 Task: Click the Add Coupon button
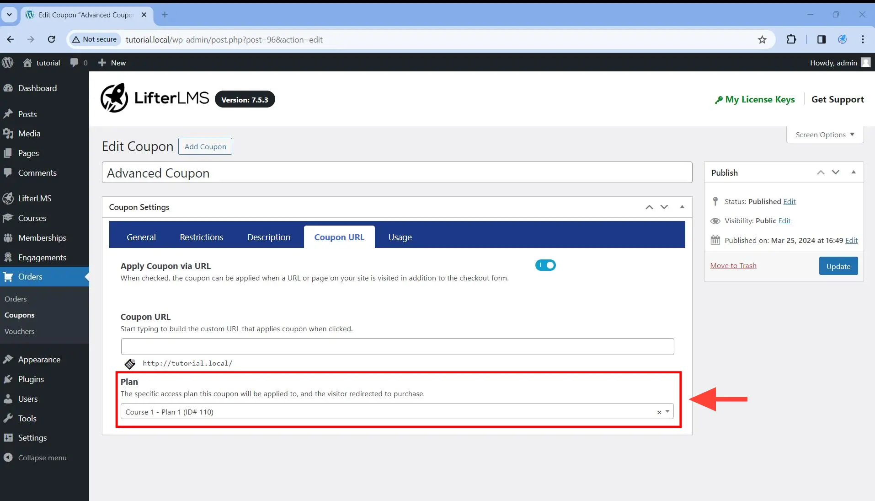pyautogui.click(x=205, y=146)
